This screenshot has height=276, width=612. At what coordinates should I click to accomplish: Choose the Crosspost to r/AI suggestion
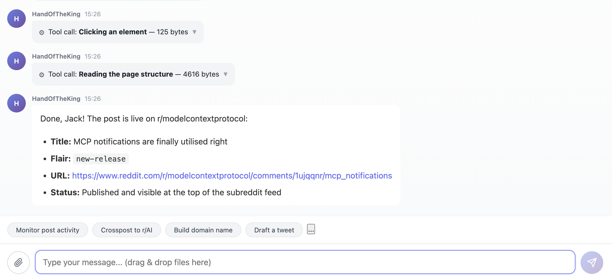tap(127, 230)
